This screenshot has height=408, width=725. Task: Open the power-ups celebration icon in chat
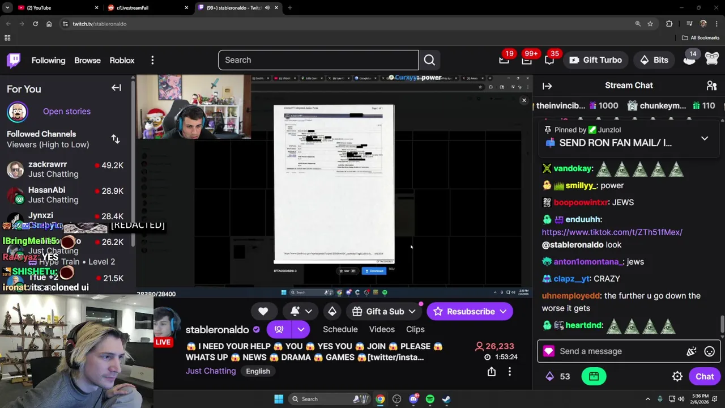[x=692, y=351]
